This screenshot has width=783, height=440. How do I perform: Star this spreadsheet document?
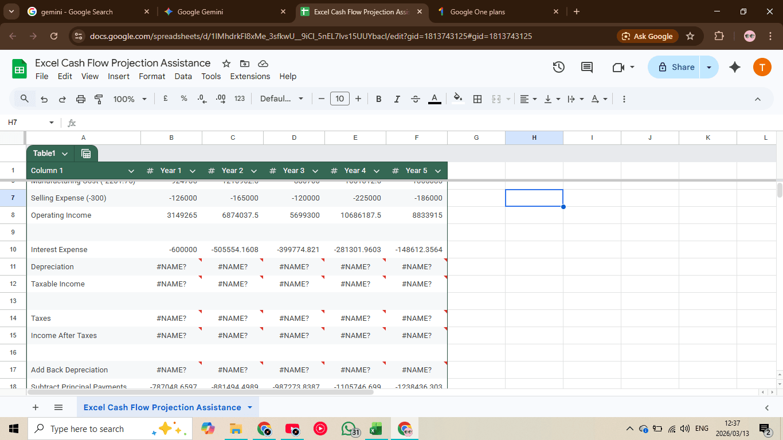226,63
